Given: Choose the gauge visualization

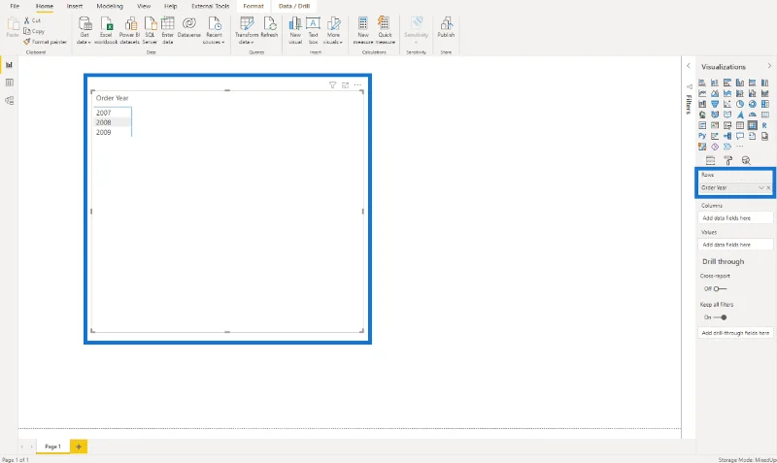Looking at the screenshot, I should click(x=752, y=115).
